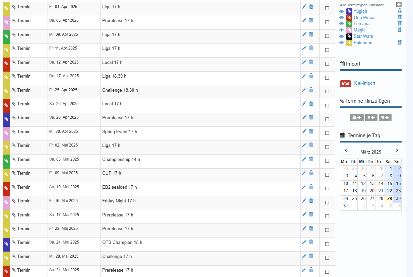Open the Yugioh calendar link
Screen dimensions: 413x277
360,11
